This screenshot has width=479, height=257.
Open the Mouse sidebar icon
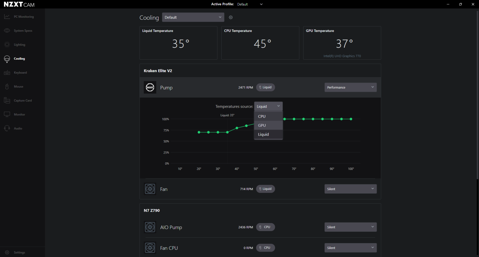(x=7, y=87)
